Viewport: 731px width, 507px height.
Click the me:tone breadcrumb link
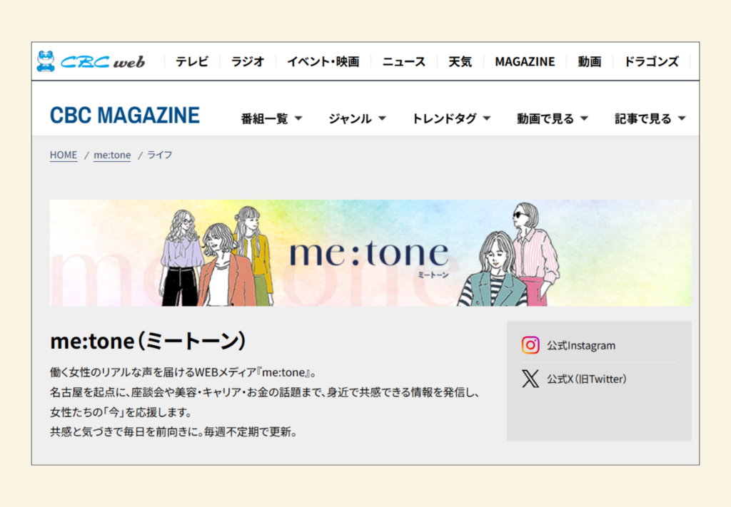pos(112,155)
